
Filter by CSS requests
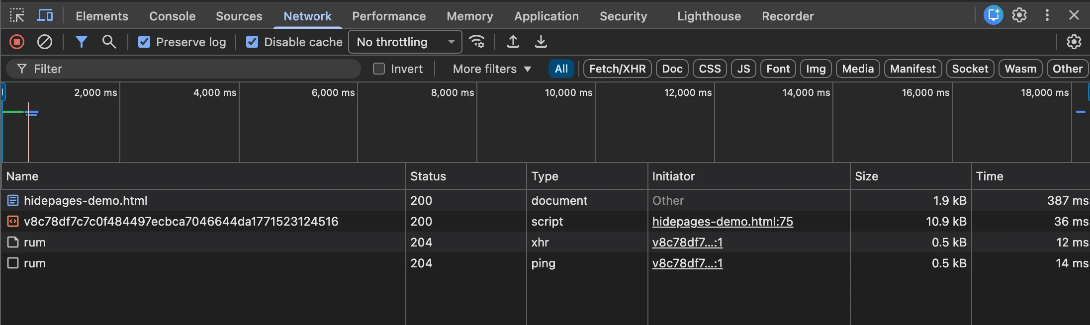(710, 69)
